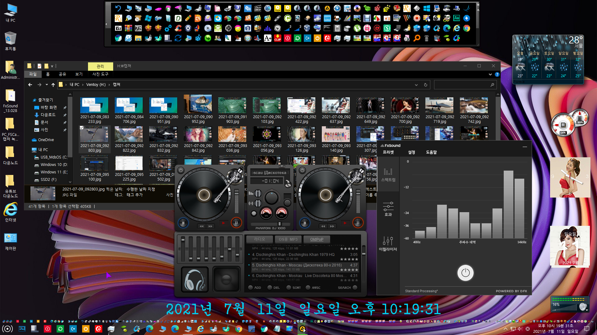Click ADD in the DJ playlist
The width and height of the screenshot is (597, 335).
pos(255,288)
